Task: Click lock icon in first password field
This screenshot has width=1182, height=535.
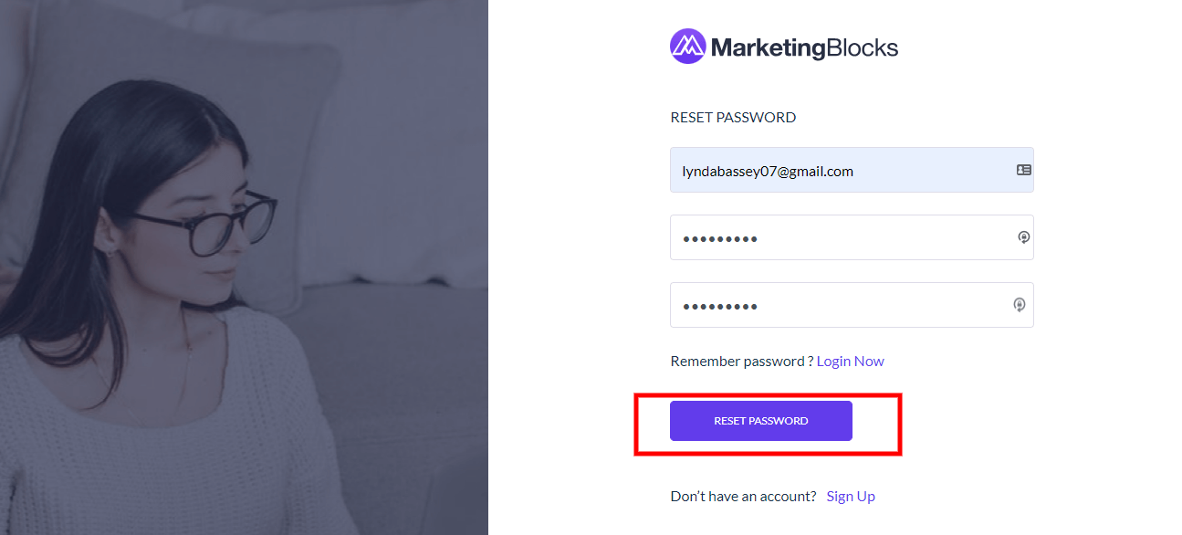Action: tap(1024, 237)
